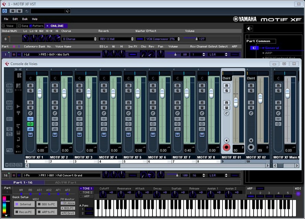Screen dimensions: 305x219
Task: Click record enable on MOTIF XF 01
Action: point(226,148)
